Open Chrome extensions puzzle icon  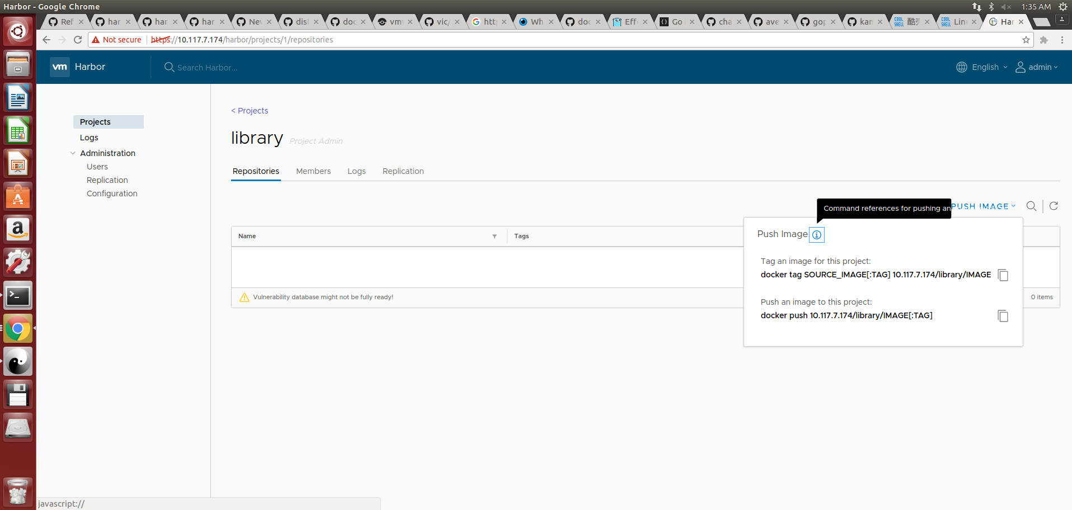1043,40
